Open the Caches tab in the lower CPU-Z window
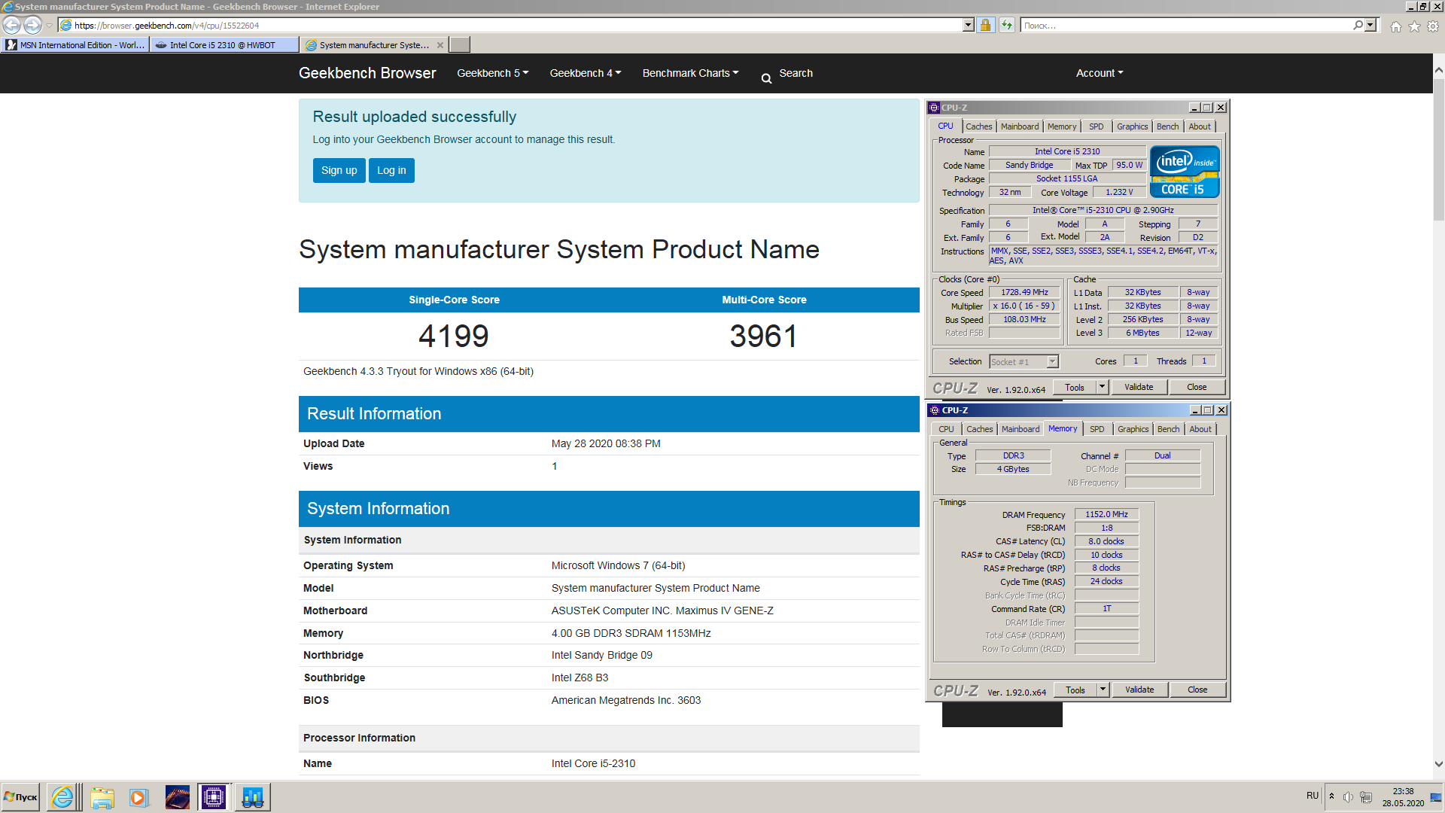This screenshot has height=813, width=1445. pyautogui.click(x=979, y=429)
